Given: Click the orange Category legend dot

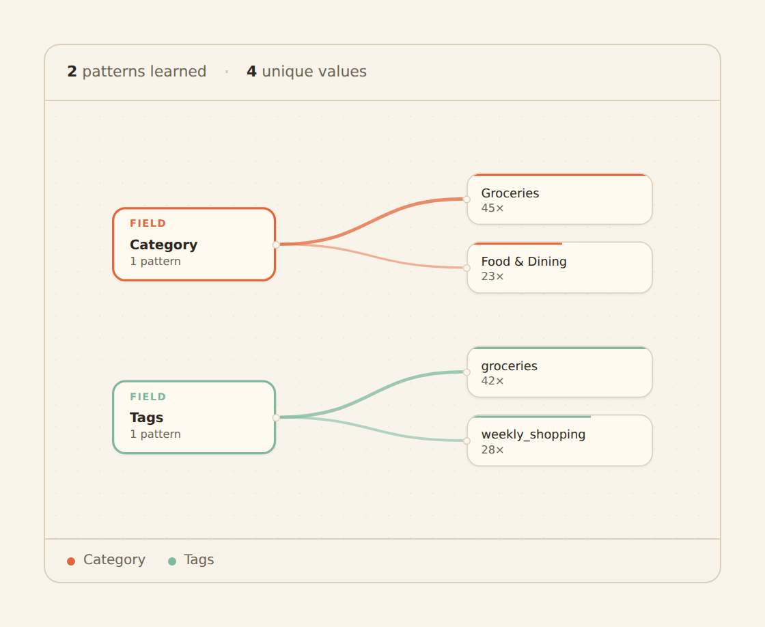Looking at the screenshot, I should click(x=71, y=561).
